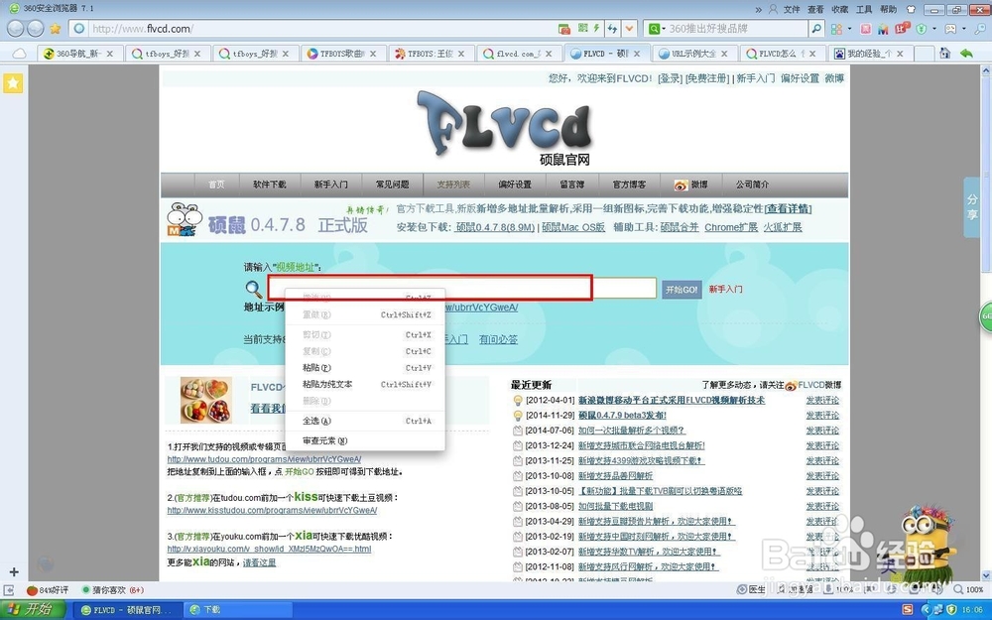
Task: Click the skin shirt icon in title bar
Action: tap(911, 9)
